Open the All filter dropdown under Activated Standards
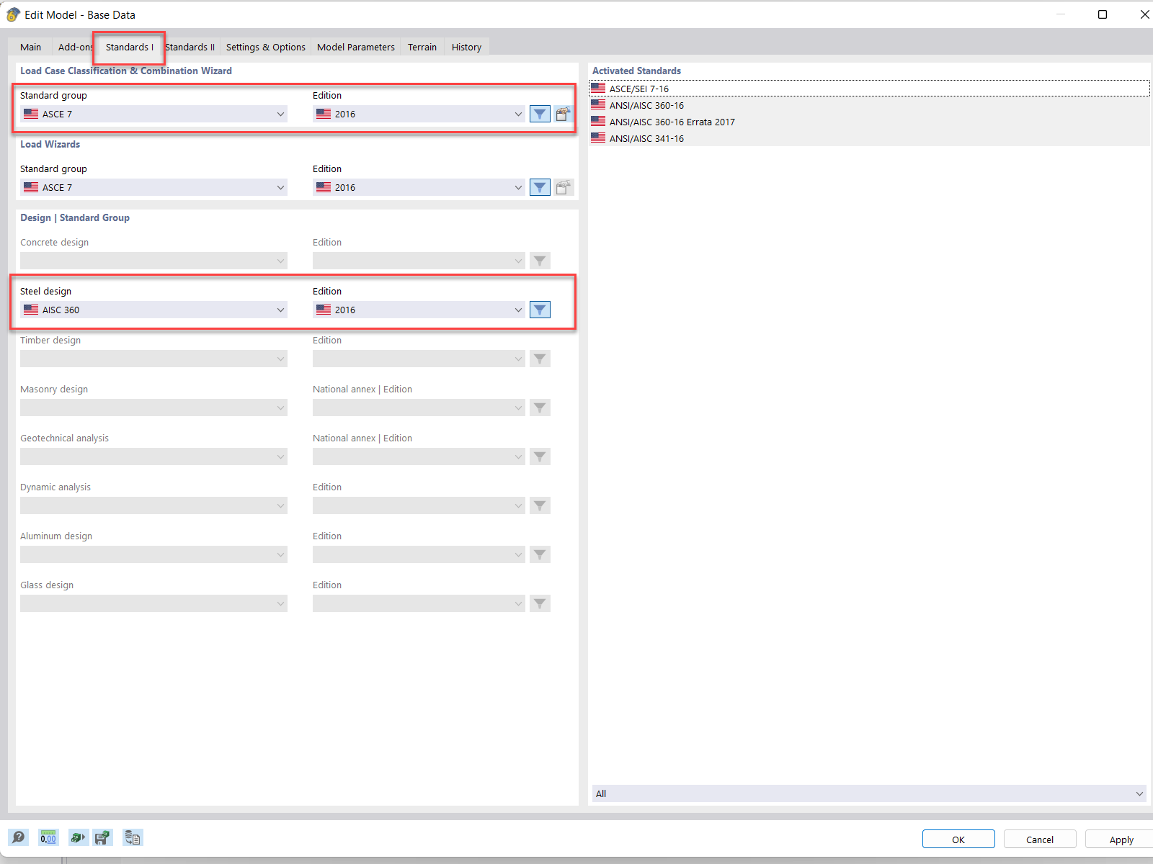1153x864 pixels. tap(870, 793)
